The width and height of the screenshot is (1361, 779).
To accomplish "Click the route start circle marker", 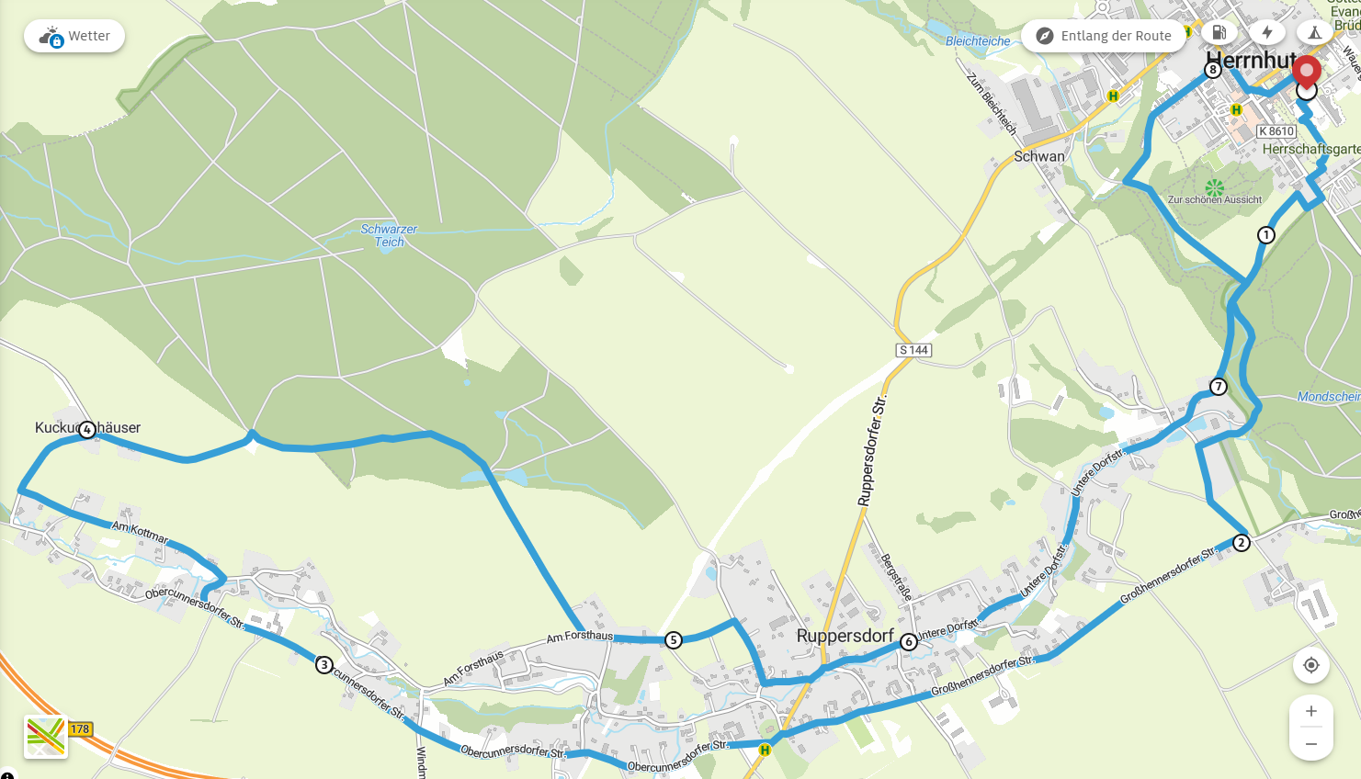I will point(1307,91).
